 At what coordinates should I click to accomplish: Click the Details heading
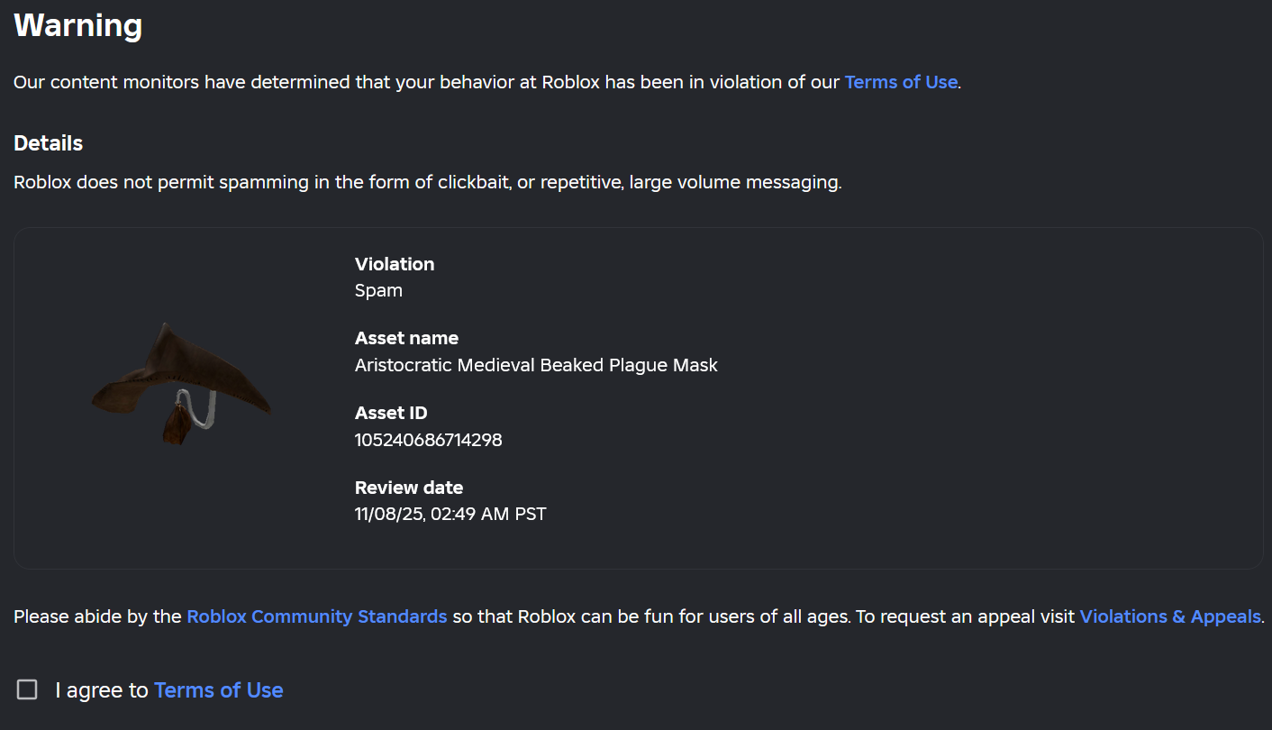48,143
